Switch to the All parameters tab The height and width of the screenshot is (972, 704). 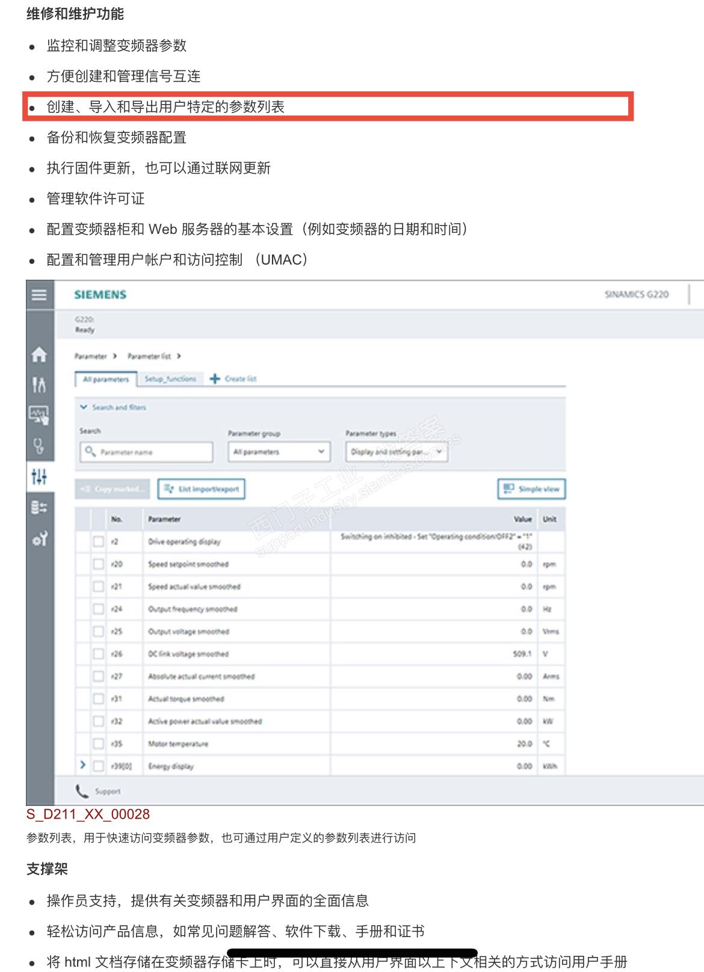[x=106, y=380]
